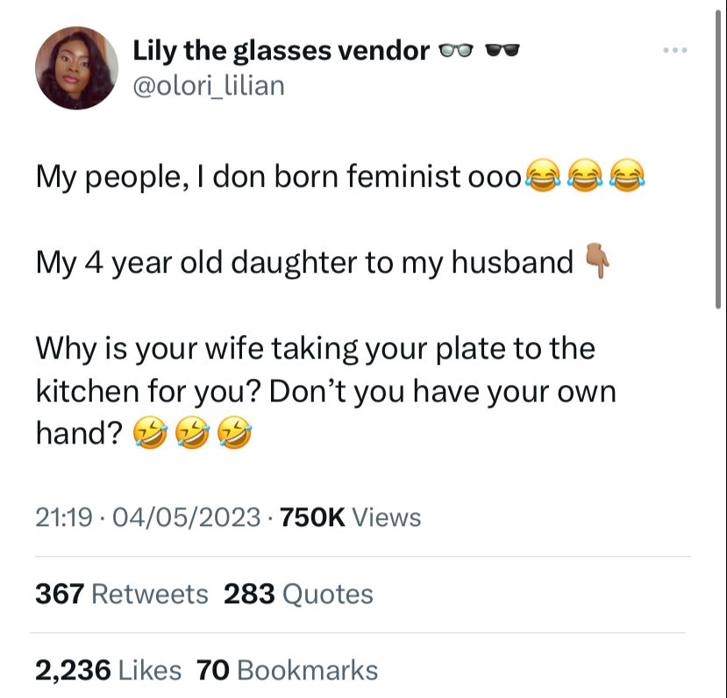Click the clear glasses emoji in name
This screenshot has height=698, width=727.
(456, 50)
